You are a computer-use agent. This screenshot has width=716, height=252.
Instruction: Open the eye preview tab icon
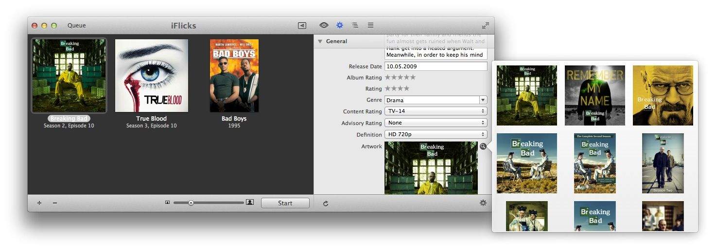[324, 25]
